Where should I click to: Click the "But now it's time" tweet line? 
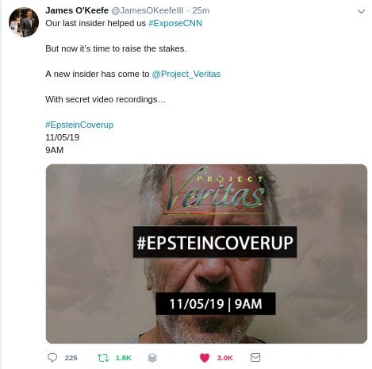coord(116,48)
